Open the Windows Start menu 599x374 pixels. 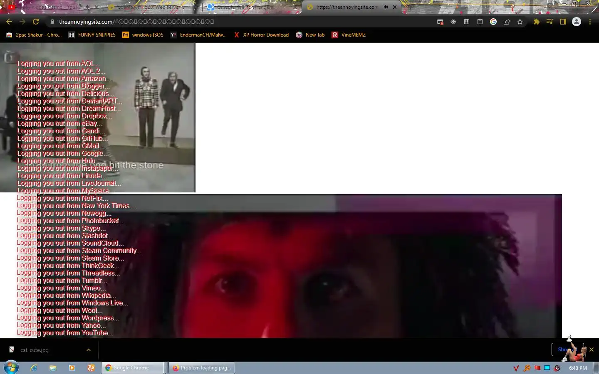tap(11, 367)
